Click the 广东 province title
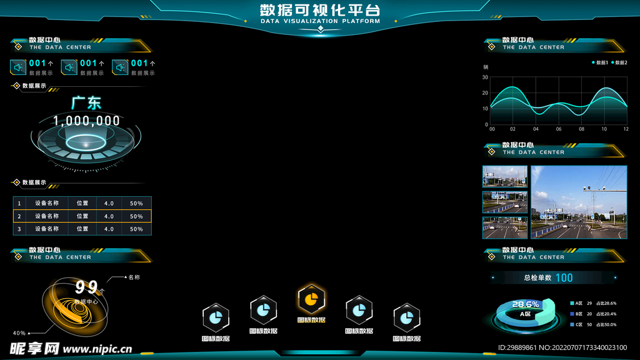 [86, 103]
